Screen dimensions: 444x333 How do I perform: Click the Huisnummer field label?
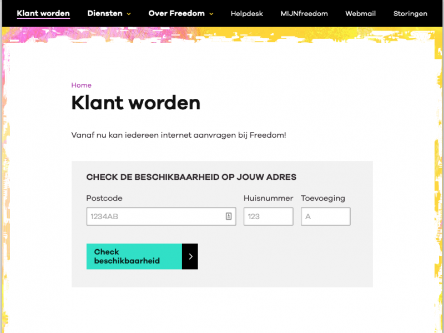tap(268, 198)
